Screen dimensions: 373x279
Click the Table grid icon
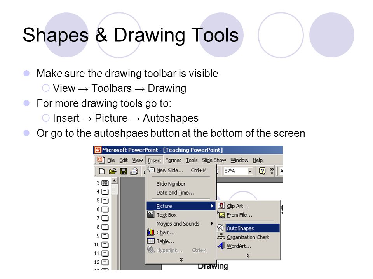tap(151, 241)
